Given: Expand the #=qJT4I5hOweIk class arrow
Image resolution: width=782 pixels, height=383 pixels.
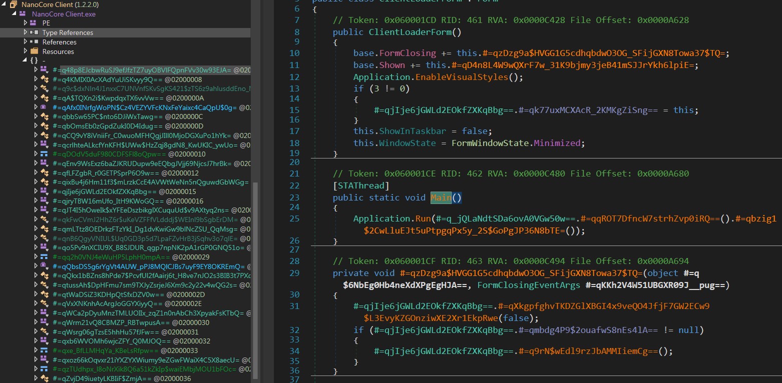Looking at the screenshot, I should (x=36, y=210).
